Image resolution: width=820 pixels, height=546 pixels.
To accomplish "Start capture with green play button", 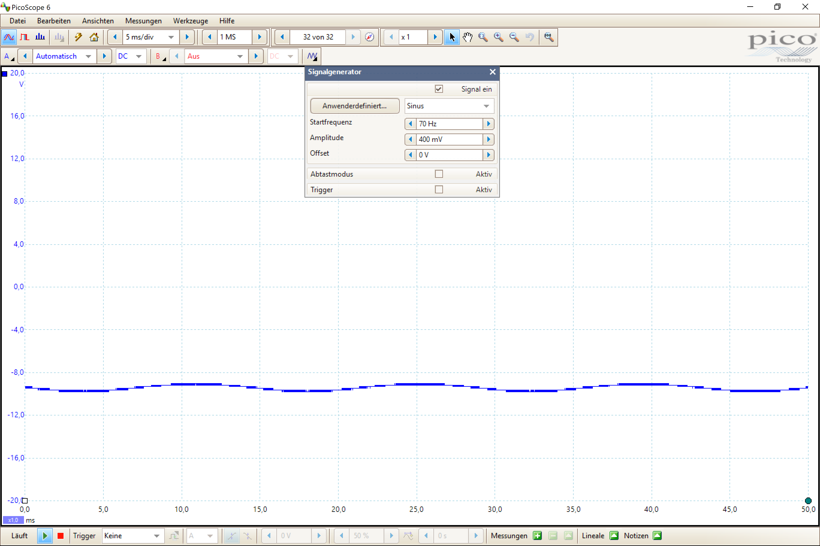I will pyautogui.click(x=45, y=536).
